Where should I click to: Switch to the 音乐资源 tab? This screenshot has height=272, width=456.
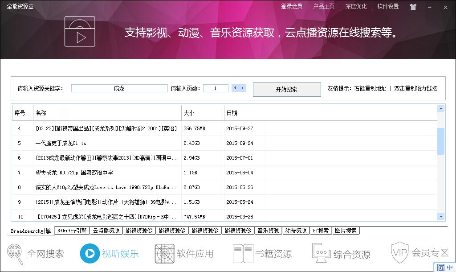[x=269, y=231]
